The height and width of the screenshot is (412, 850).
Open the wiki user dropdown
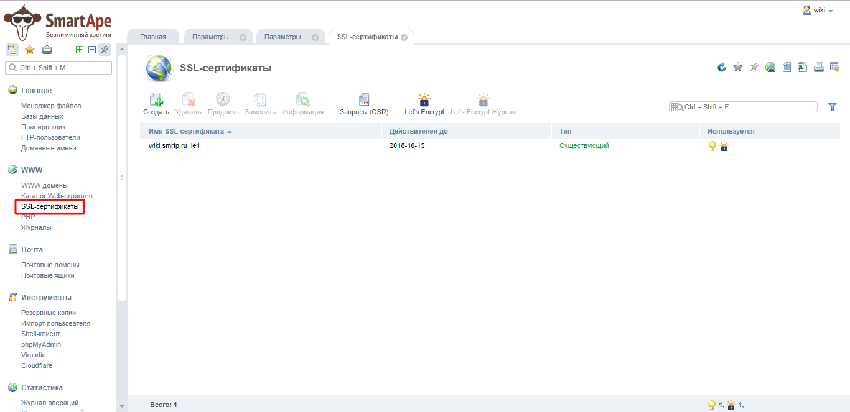[x=819, y=10]
